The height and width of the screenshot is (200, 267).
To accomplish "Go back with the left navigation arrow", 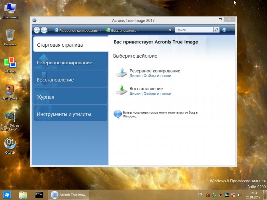I will pos(37,30).
